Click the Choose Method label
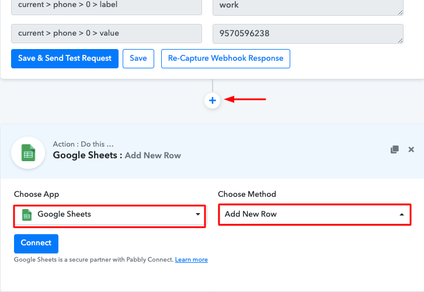This screenshot has width=424, height=292. point(247,194)
